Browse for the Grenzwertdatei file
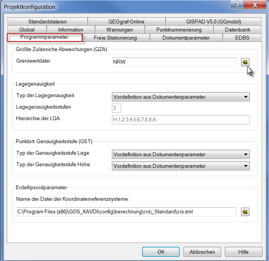The height and width of the screenshot is (261, 269). tap(245, 62)
